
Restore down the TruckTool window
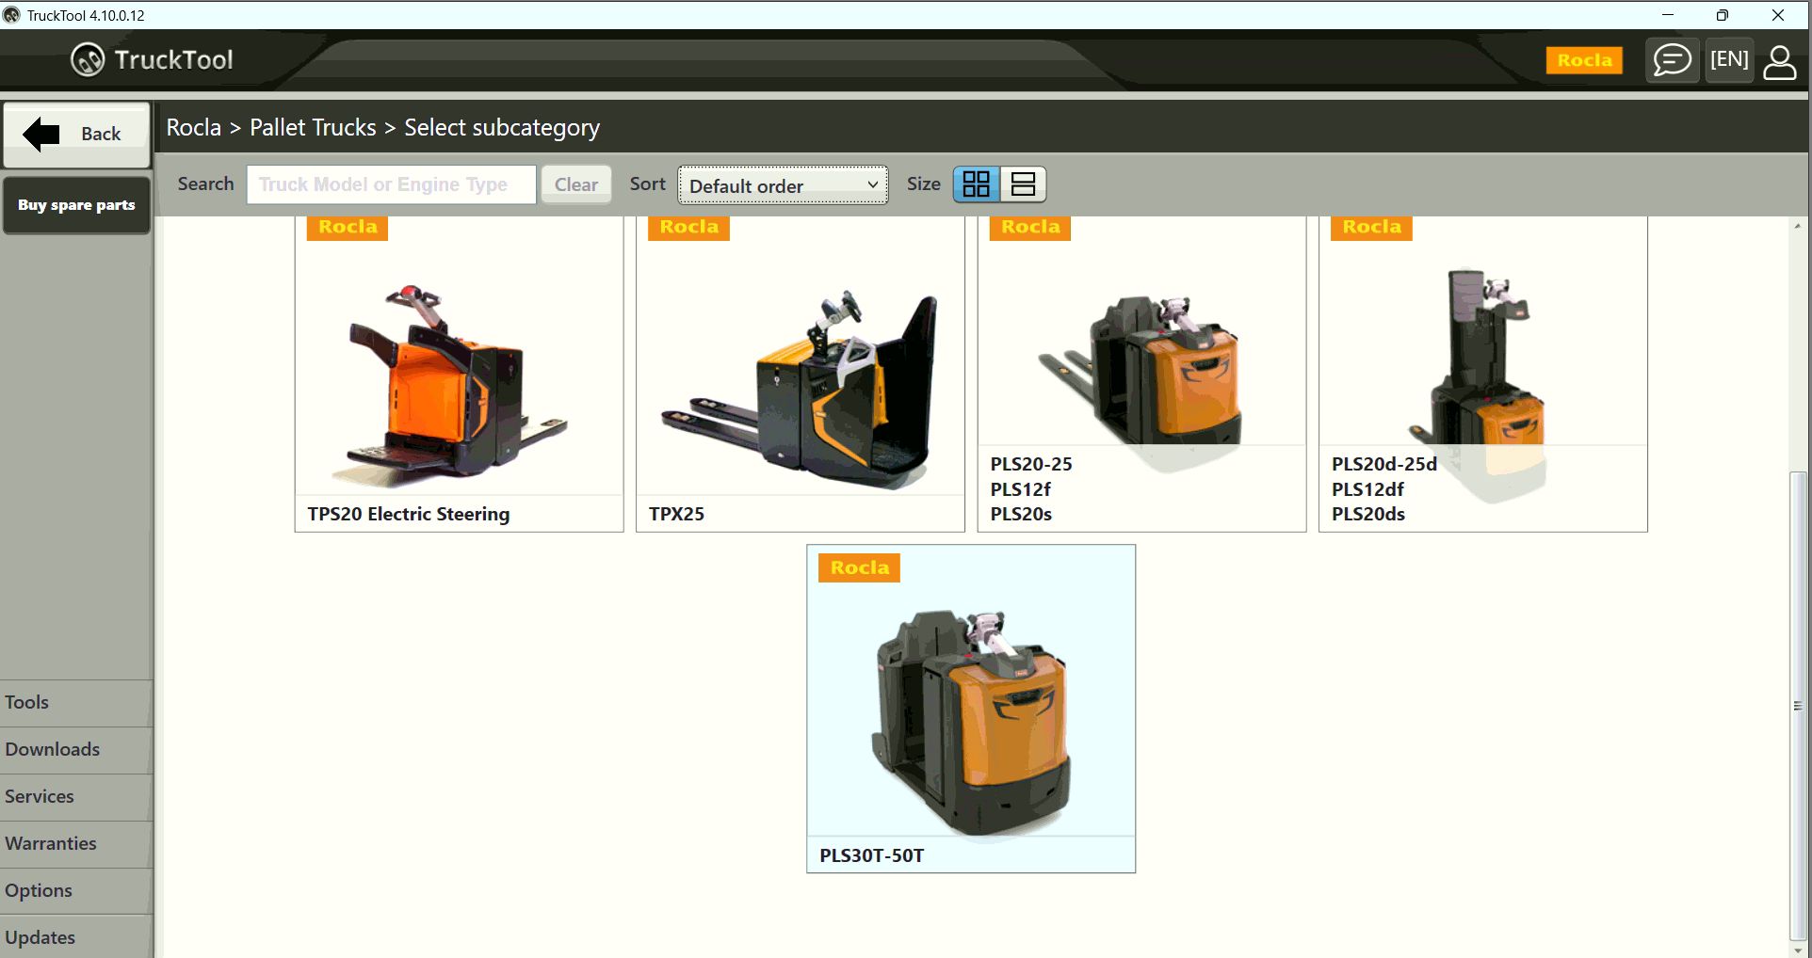pos(1723,15)
